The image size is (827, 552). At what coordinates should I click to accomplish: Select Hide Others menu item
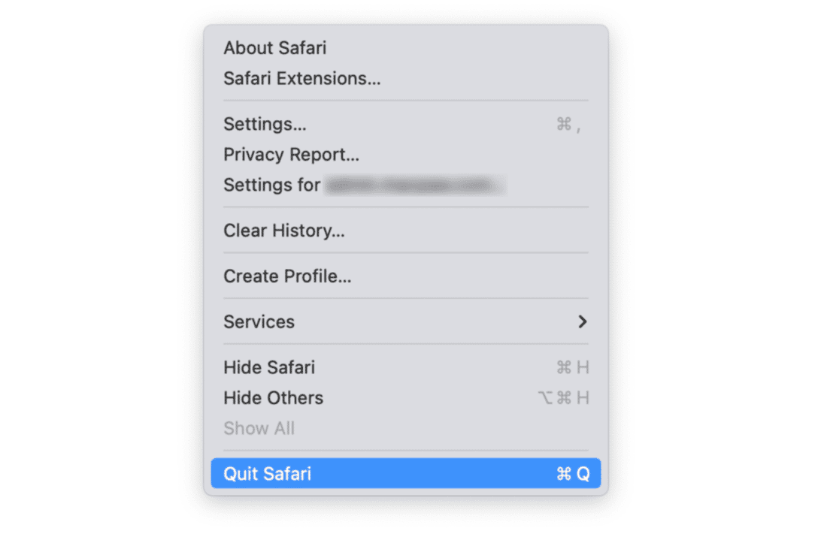click(273, 398)
